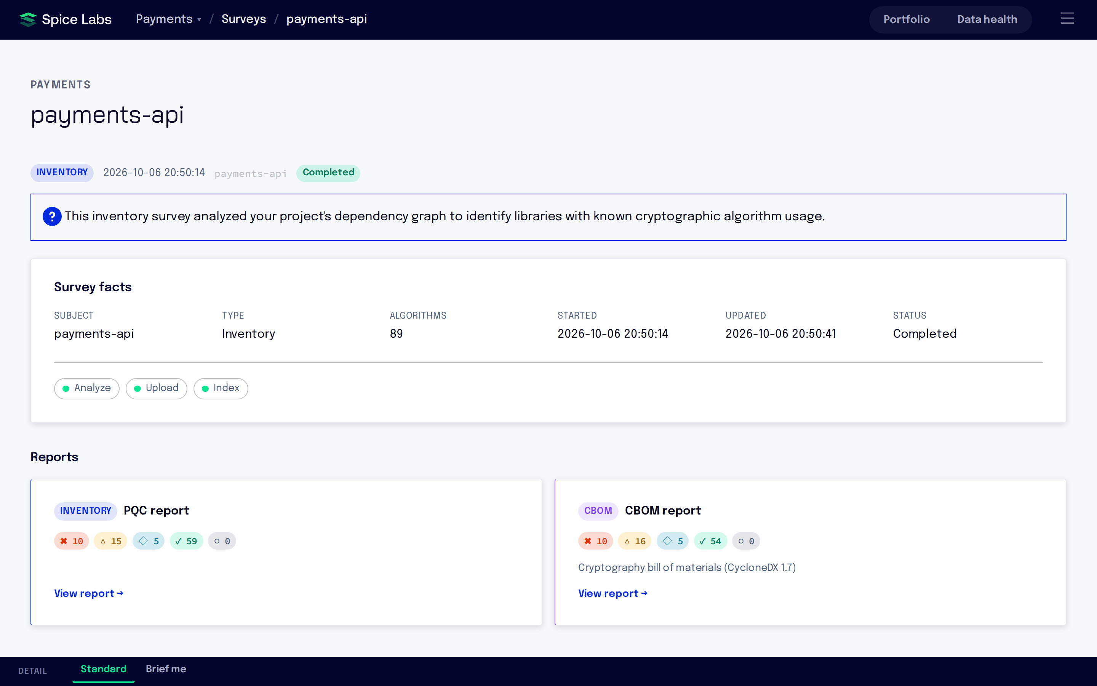The image size is (1097, 686).
Task: Open the Data health view
Action: [x=987, y=19]
